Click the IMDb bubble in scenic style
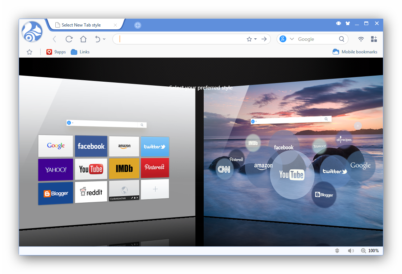Screen dimensions: 402x274 pos(253,143)
